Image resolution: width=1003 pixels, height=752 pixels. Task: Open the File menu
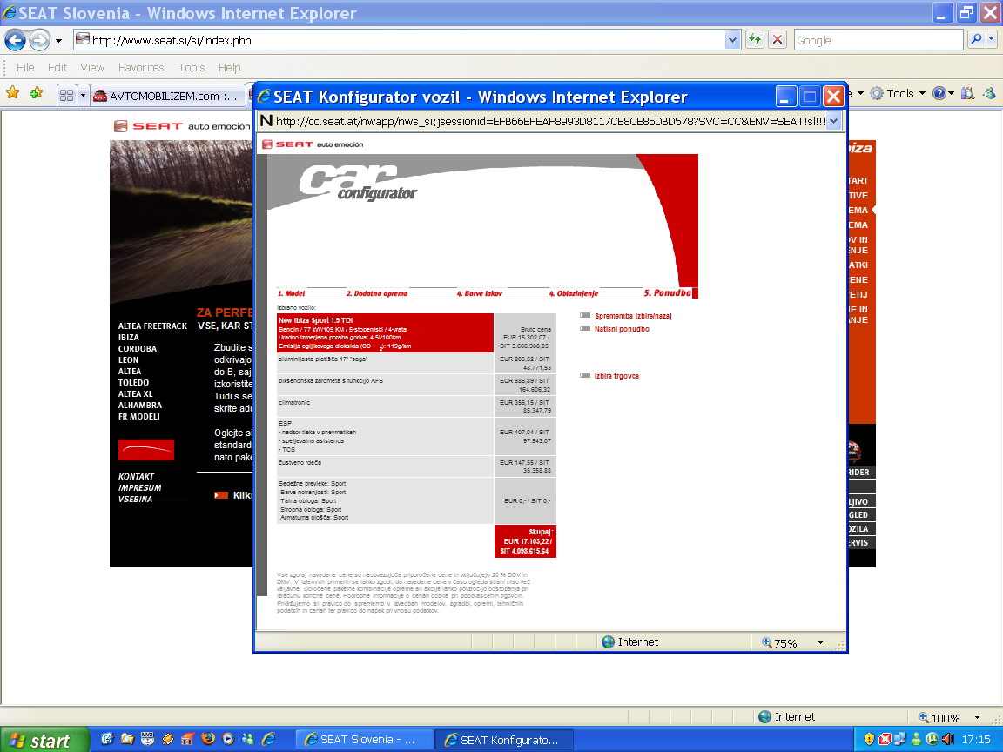pyautogui.click(x=25, y=67)
